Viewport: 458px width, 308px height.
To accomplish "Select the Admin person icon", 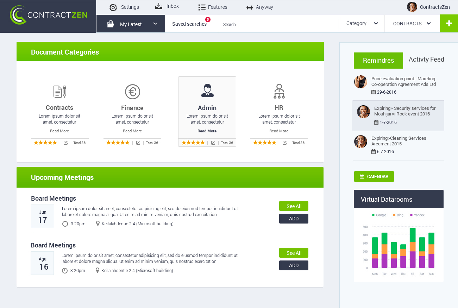I will coord(207,90).
